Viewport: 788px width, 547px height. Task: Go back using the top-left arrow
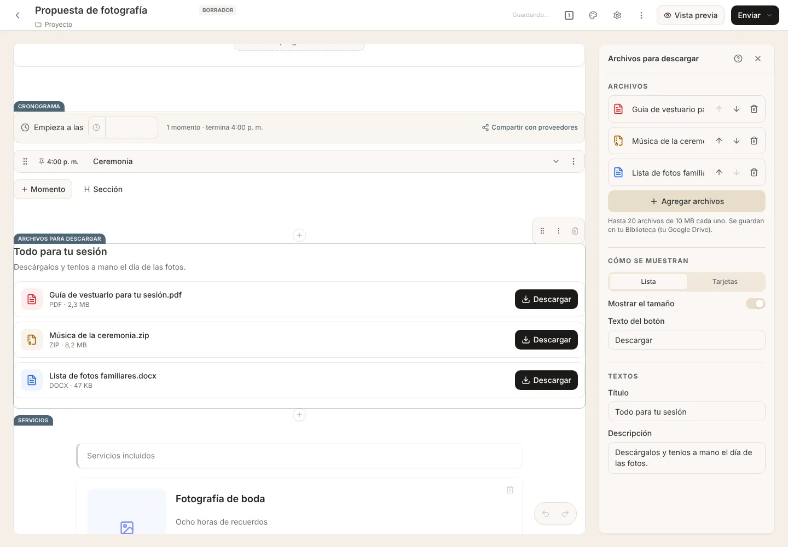[18, 15]
